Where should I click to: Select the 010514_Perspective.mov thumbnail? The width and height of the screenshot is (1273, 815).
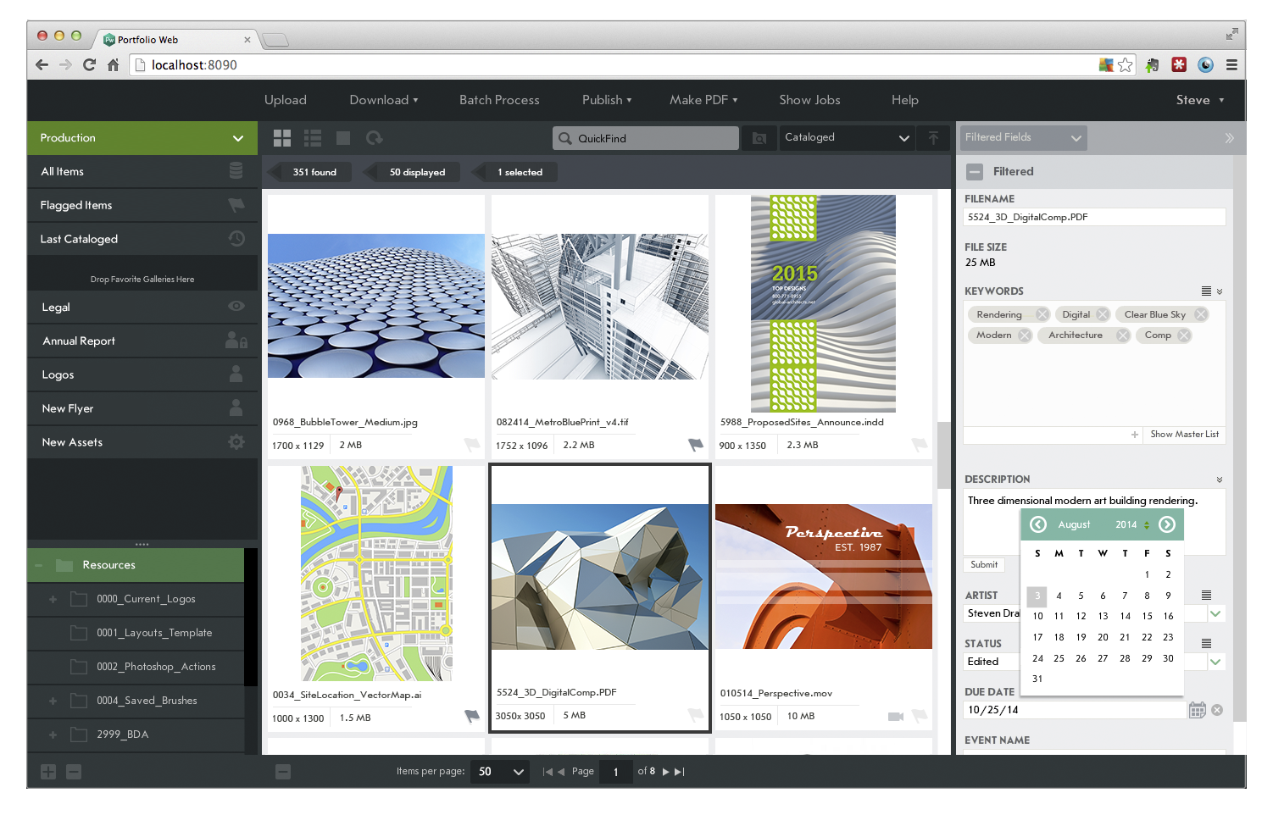tap(823, 577)
